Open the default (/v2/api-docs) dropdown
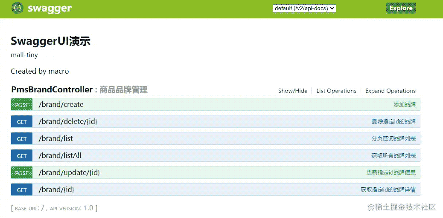The image size is (443, 218). pos(304,8)
